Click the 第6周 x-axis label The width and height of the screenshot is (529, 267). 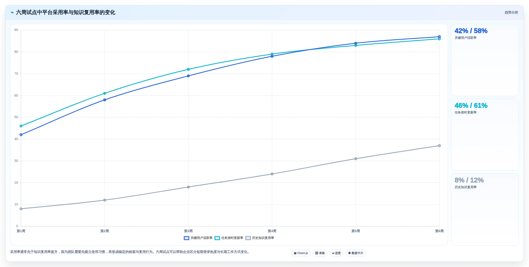click(439, 231)
